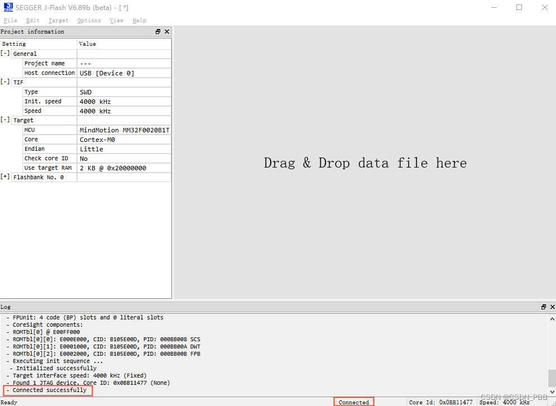Undock the Log panel

[x=543, y=307]
